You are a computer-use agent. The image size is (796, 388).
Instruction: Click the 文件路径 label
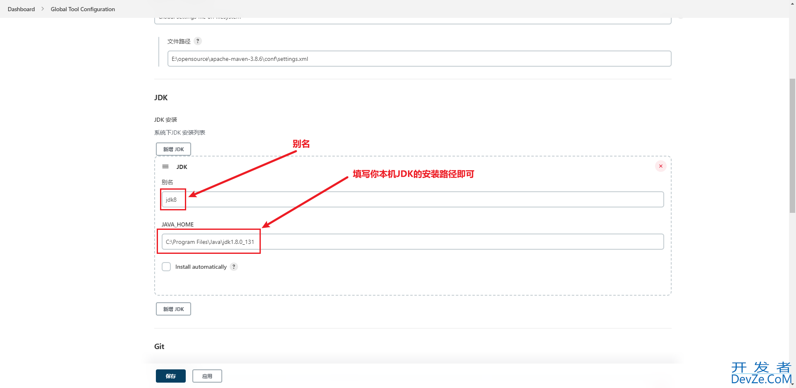[x=179, y=41]
